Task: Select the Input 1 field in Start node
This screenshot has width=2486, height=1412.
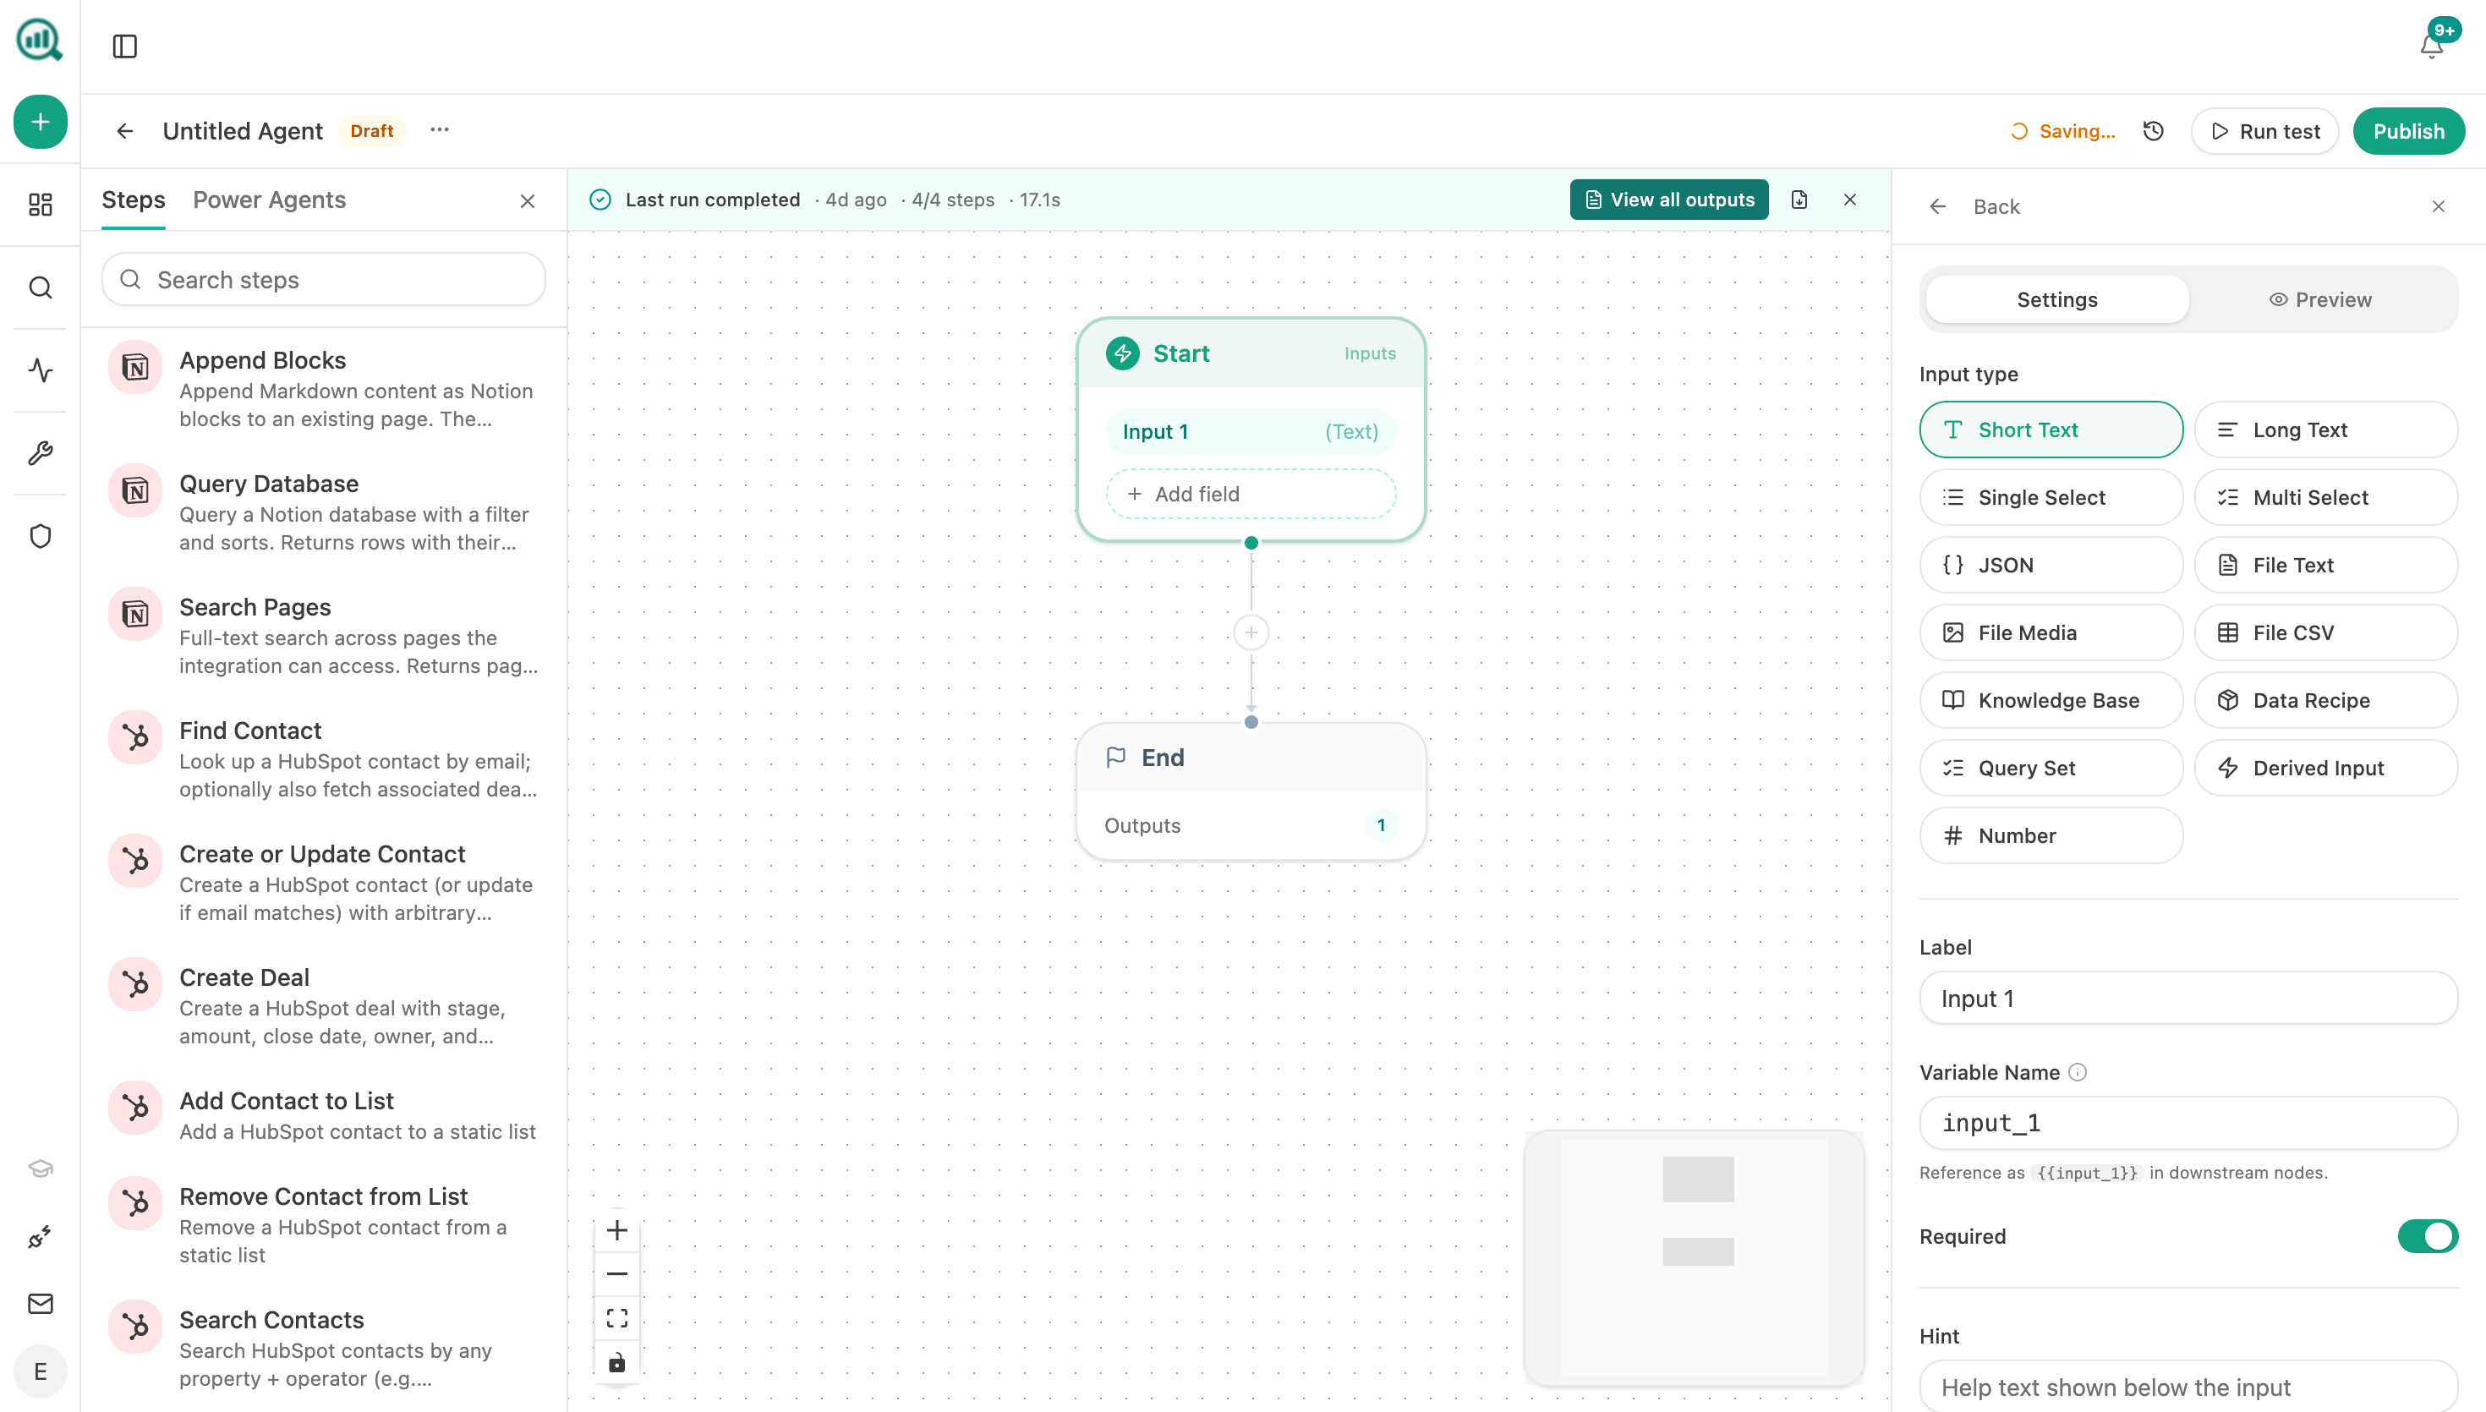Action: click(x=1251, y=431)
